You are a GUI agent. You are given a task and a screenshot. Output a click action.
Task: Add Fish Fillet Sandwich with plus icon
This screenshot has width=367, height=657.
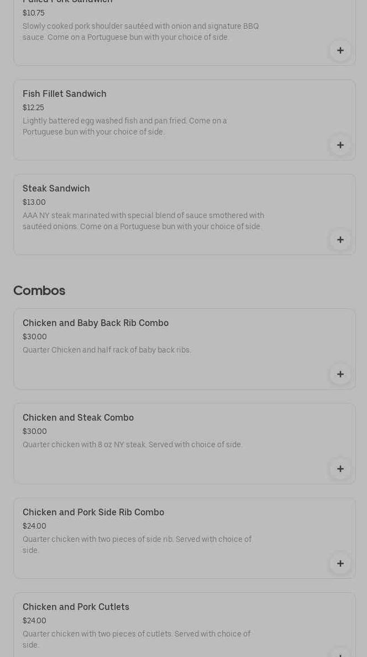tap(340, 146)
